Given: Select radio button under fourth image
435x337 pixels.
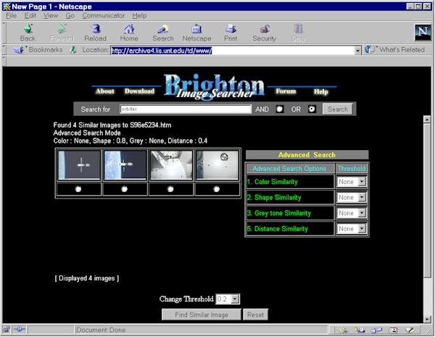Looking at the screenshot, I should tap(217, 189).
